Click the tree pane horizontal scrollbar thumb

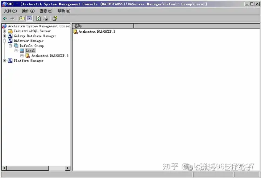click(x=28, y=168)
